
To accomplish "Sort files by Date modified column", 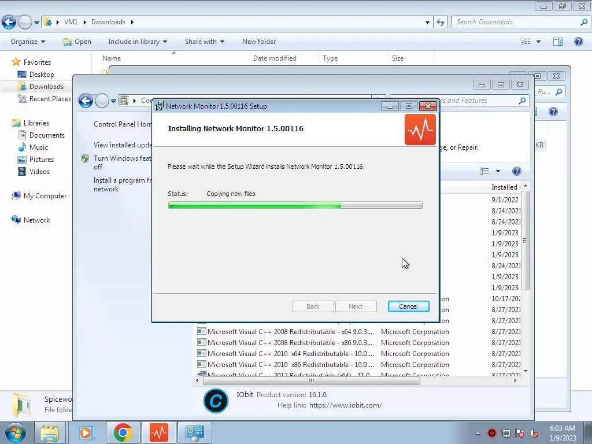I will [x=275, y=58].
